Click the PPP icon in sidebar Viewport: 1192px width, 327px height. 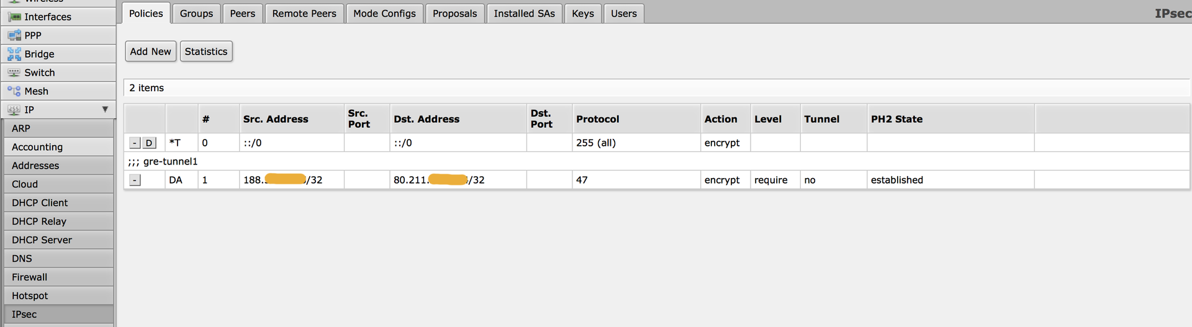click(14, 35)
